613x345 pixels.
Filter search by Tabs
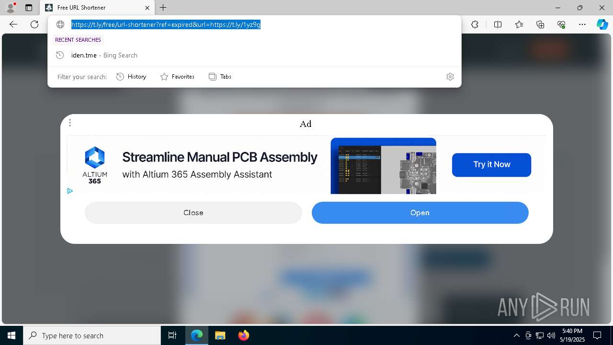pos(220,77)
